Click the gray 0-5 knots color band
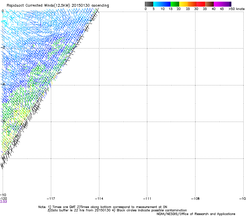246x216 pixels. (149, 4)
